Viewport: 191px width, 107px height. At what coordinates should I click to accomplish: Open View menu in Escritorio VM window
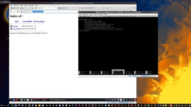pyautogui.click(x=21, y=5)
